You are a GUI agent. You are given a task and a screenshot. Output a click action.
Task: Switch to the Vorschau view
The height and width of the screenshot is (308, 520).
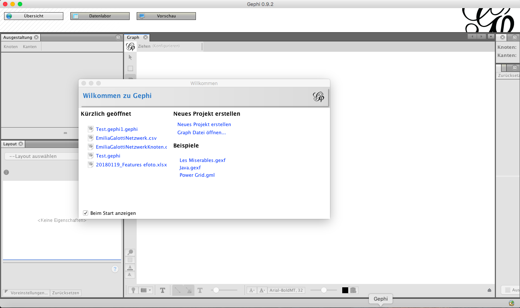click(x=166, y=16)
